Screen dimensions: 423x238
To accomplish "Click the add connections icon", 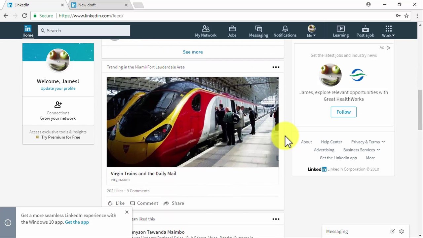I will pyautogui.click(x=58, y=105).
